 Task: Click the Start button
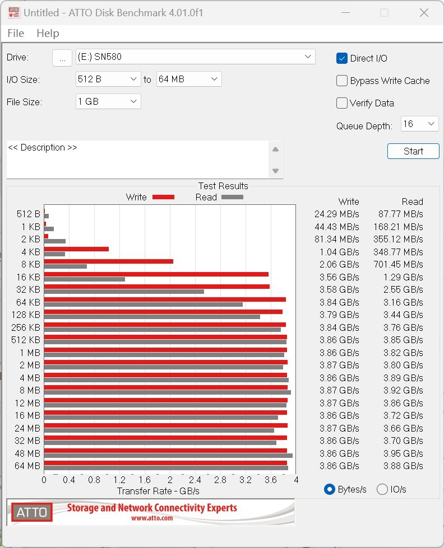(x=413, y=151)
